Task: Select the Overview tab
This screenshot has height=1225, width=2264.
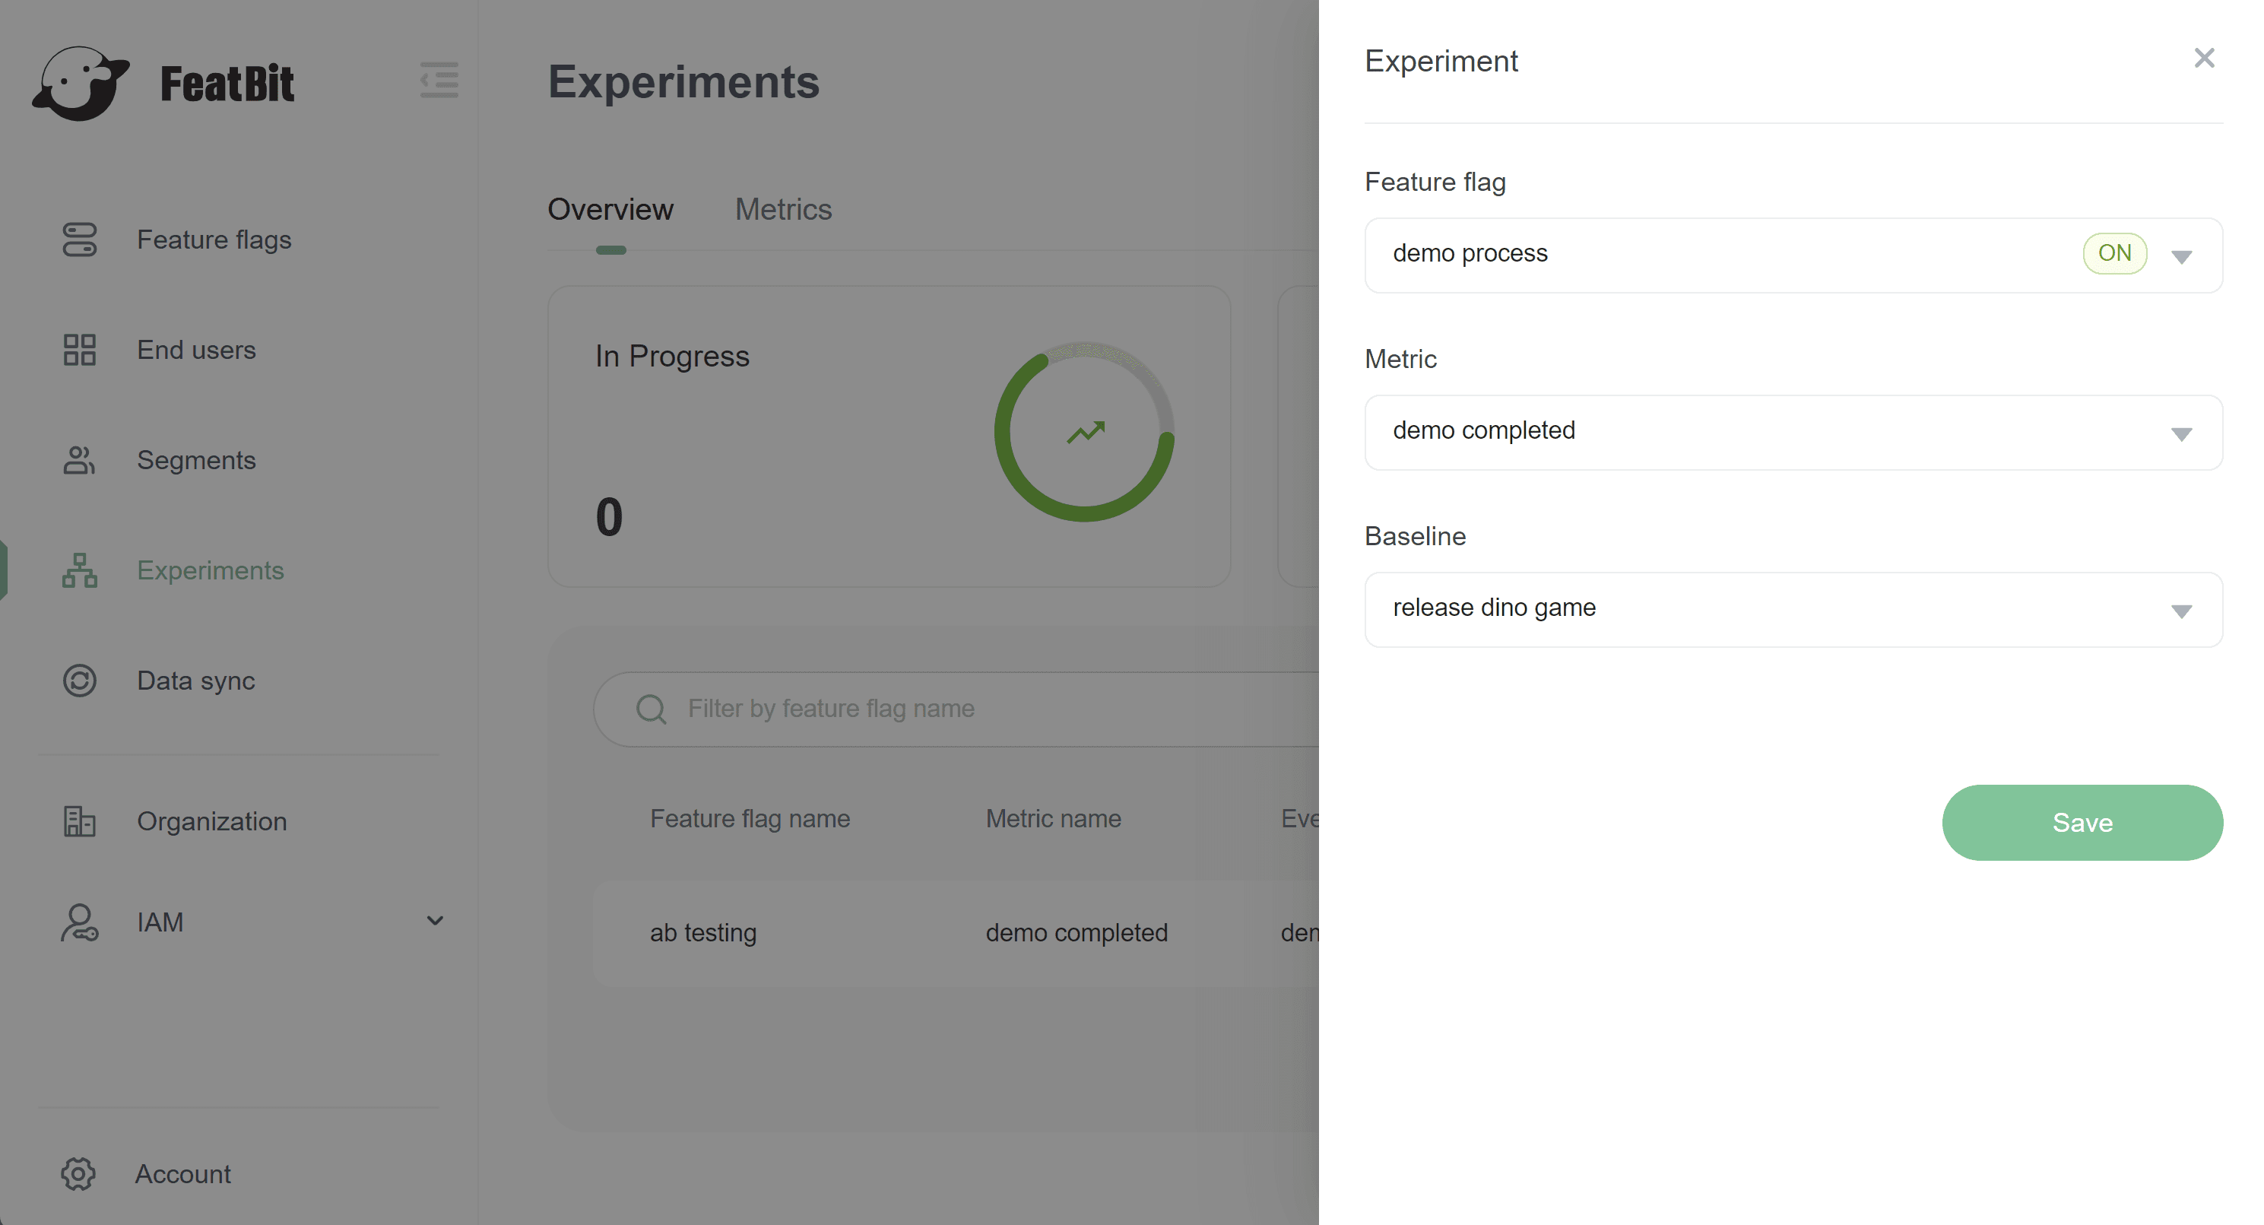Action: coord(610,209)
